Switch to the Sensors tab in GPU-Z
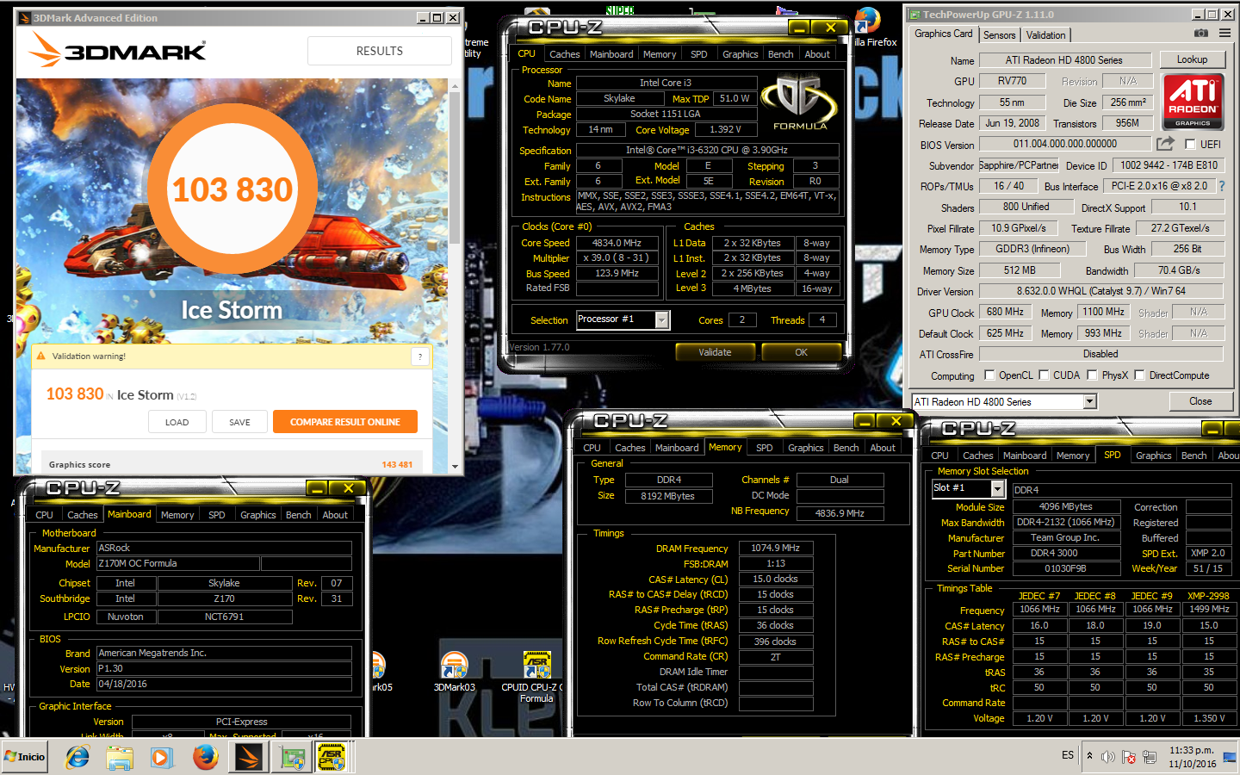The height and width of the screenshot is (775, 1240). click(x=999, y=35)
